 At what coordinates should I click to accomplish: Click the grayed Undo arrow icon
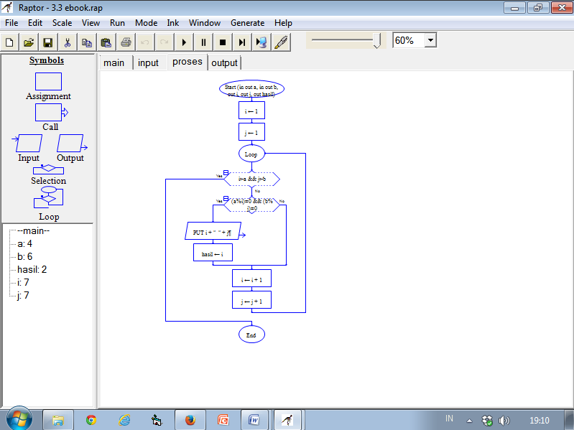pyautogui.click(x=145, y=42)
